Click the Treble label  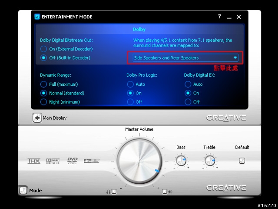(209, 147)
